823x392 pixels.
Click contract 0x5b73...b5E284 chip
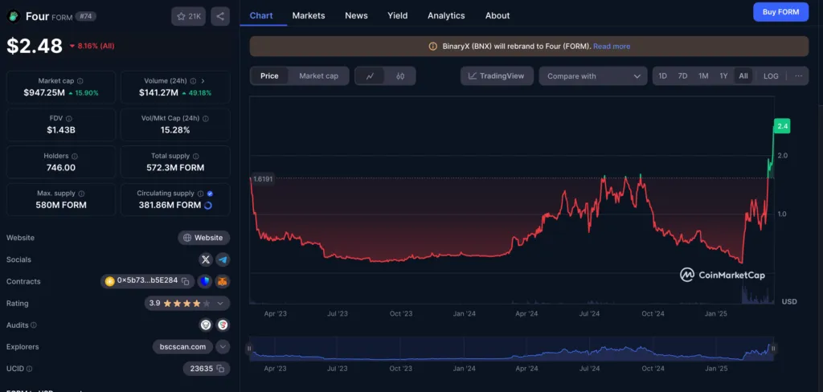point(148,281)
